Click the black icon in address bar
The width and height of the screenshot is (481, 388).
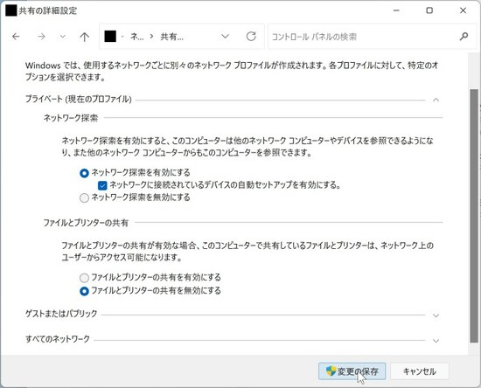(110, 37)
